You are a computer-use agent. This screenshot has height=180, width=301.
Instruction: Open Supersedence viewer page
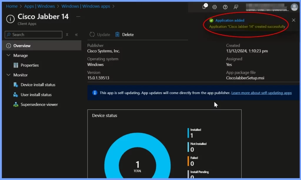coord(39,105)
